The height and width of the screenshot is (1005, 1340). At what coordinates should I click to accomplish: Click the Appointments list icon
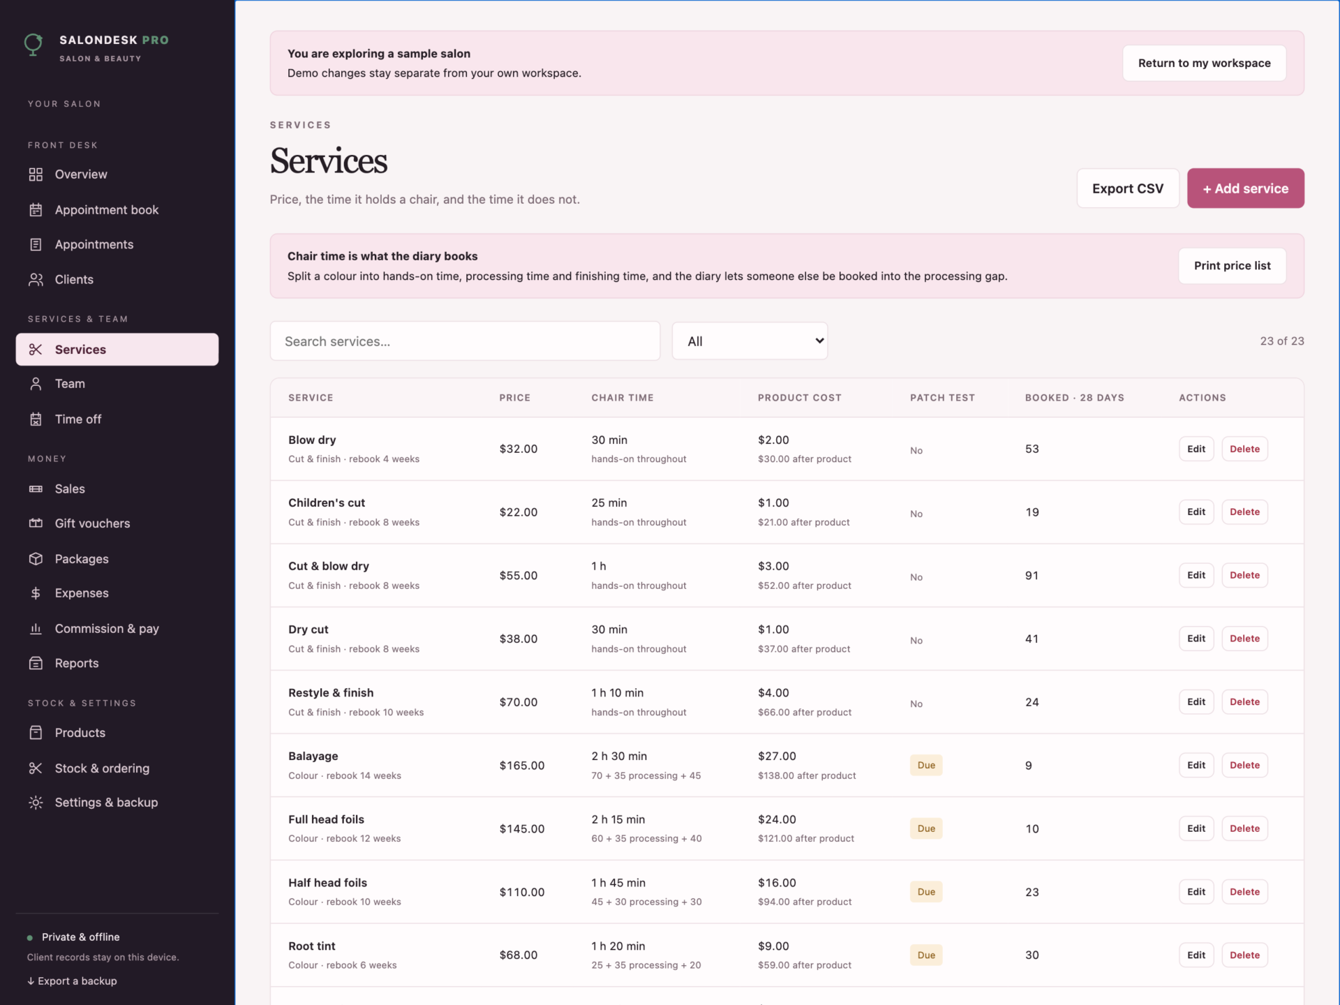(36, 244)
